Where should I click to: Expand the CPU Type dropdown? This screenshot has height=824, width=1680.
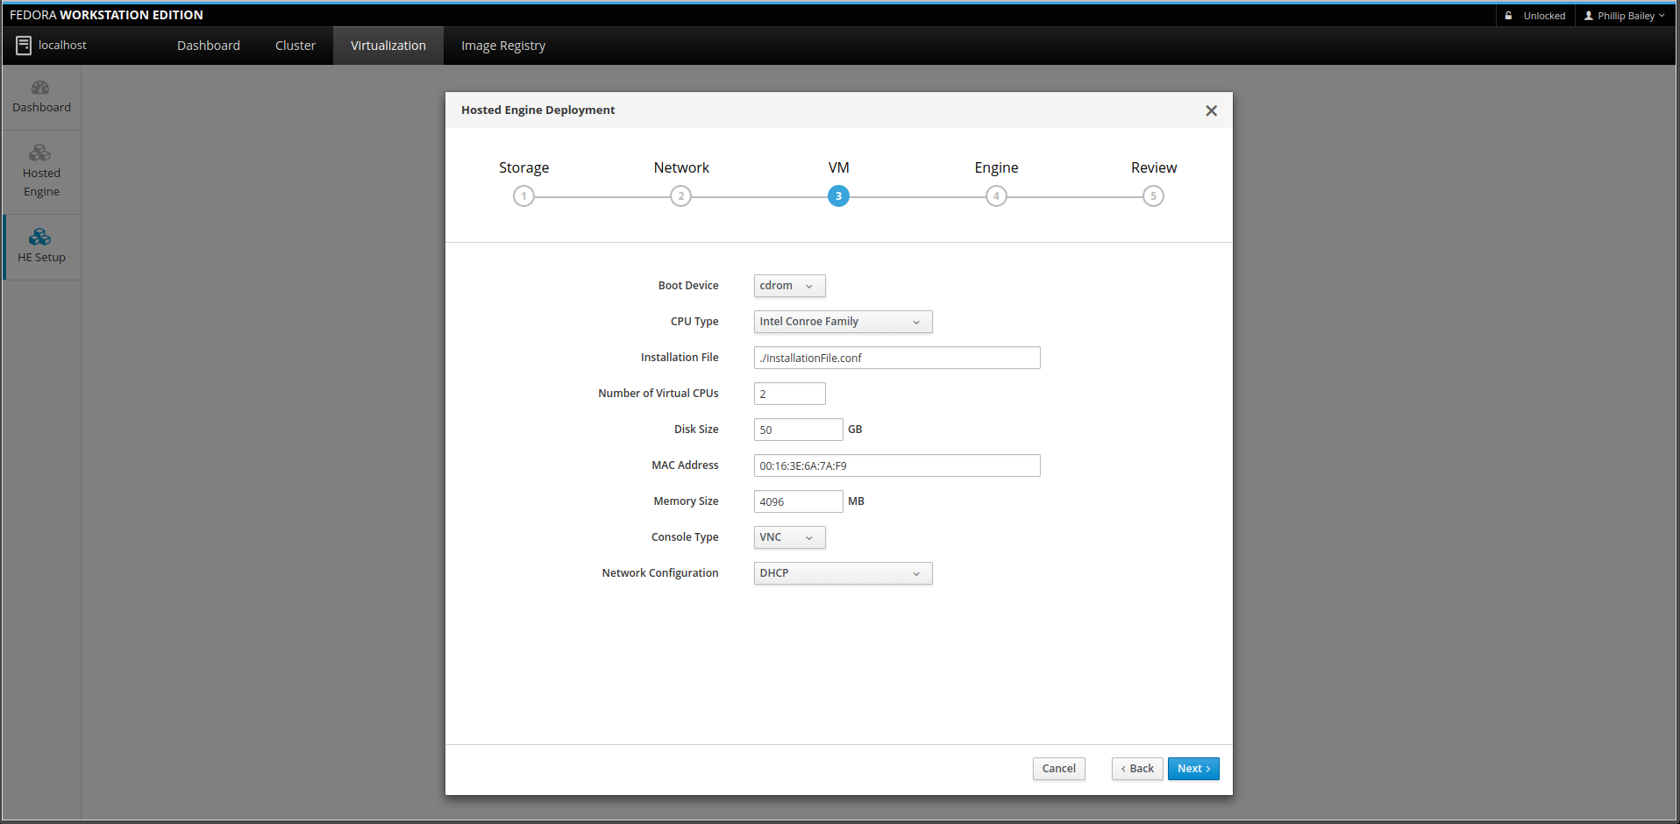843,322
